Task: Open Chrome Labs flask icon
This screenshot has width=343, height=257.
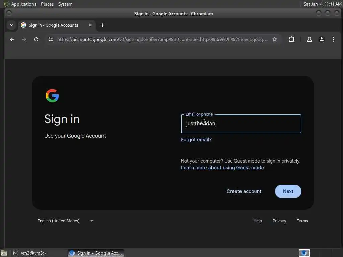Action: (x=309, y=39)
